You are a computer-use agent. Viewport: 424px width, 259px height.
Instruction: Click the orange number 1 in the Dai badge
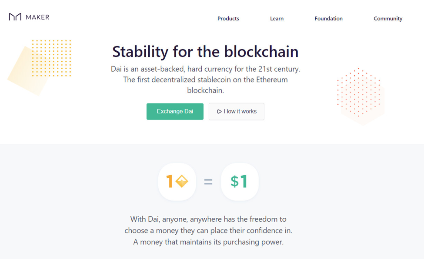click(170, 181)
